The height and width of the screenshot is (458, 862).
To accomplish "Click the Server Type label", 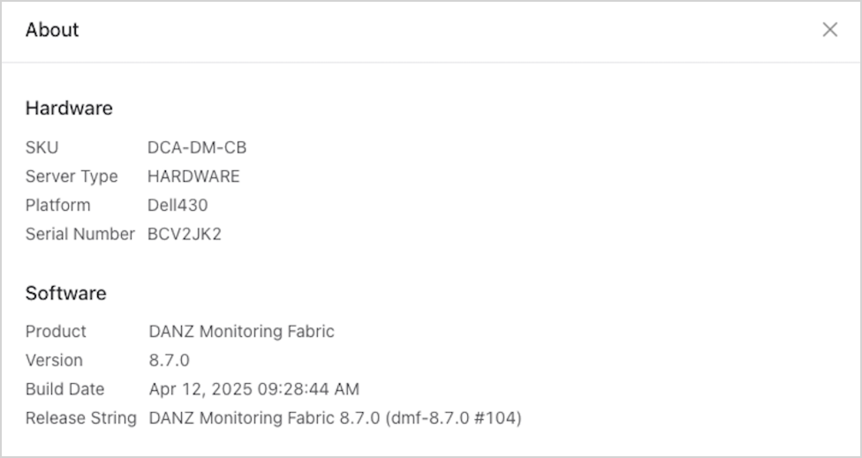I will coord(72,176).
